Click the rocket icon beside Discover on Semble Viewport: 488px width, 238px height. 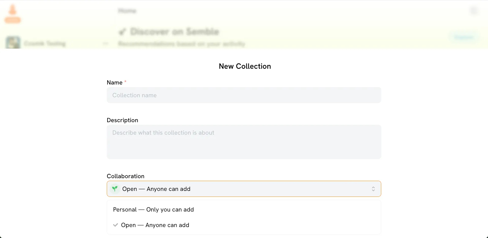click(x=122, y=32)
